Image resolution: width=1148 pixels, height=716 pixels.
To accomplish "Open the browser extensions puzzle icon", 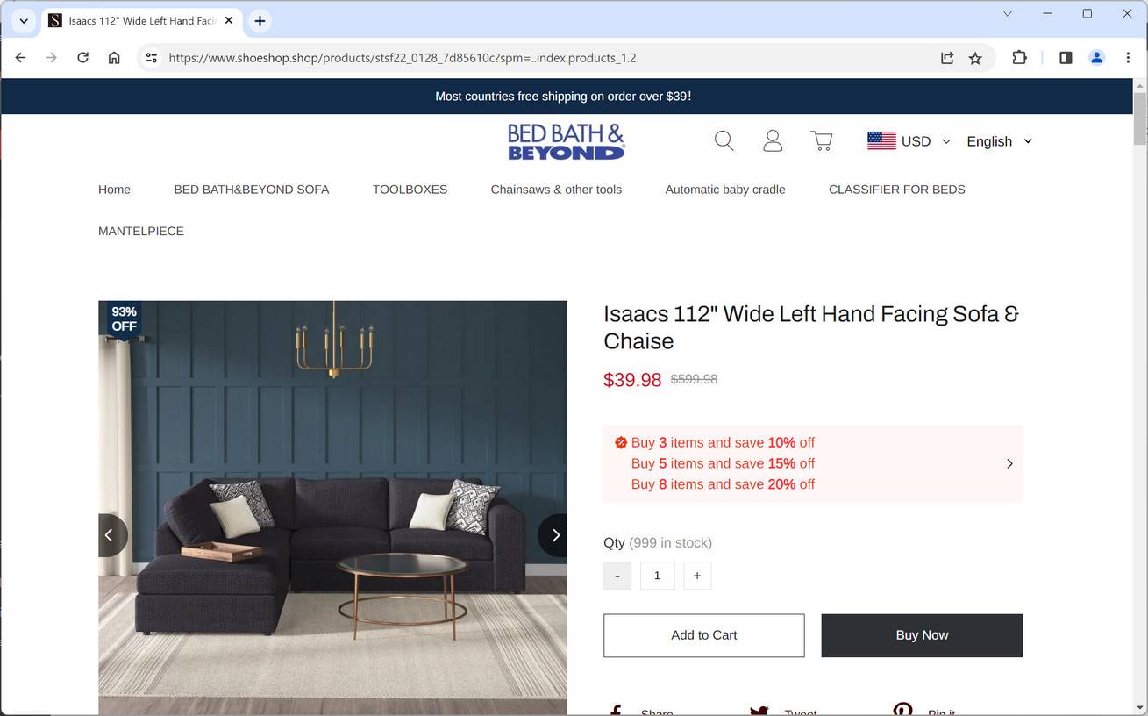I will click(1019, 58).
